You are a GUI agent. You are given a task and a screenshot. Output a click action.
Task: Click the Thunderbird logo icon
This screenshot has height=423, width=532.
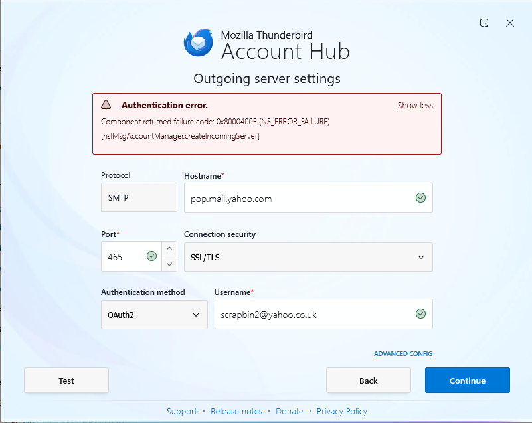pos(199,42)
